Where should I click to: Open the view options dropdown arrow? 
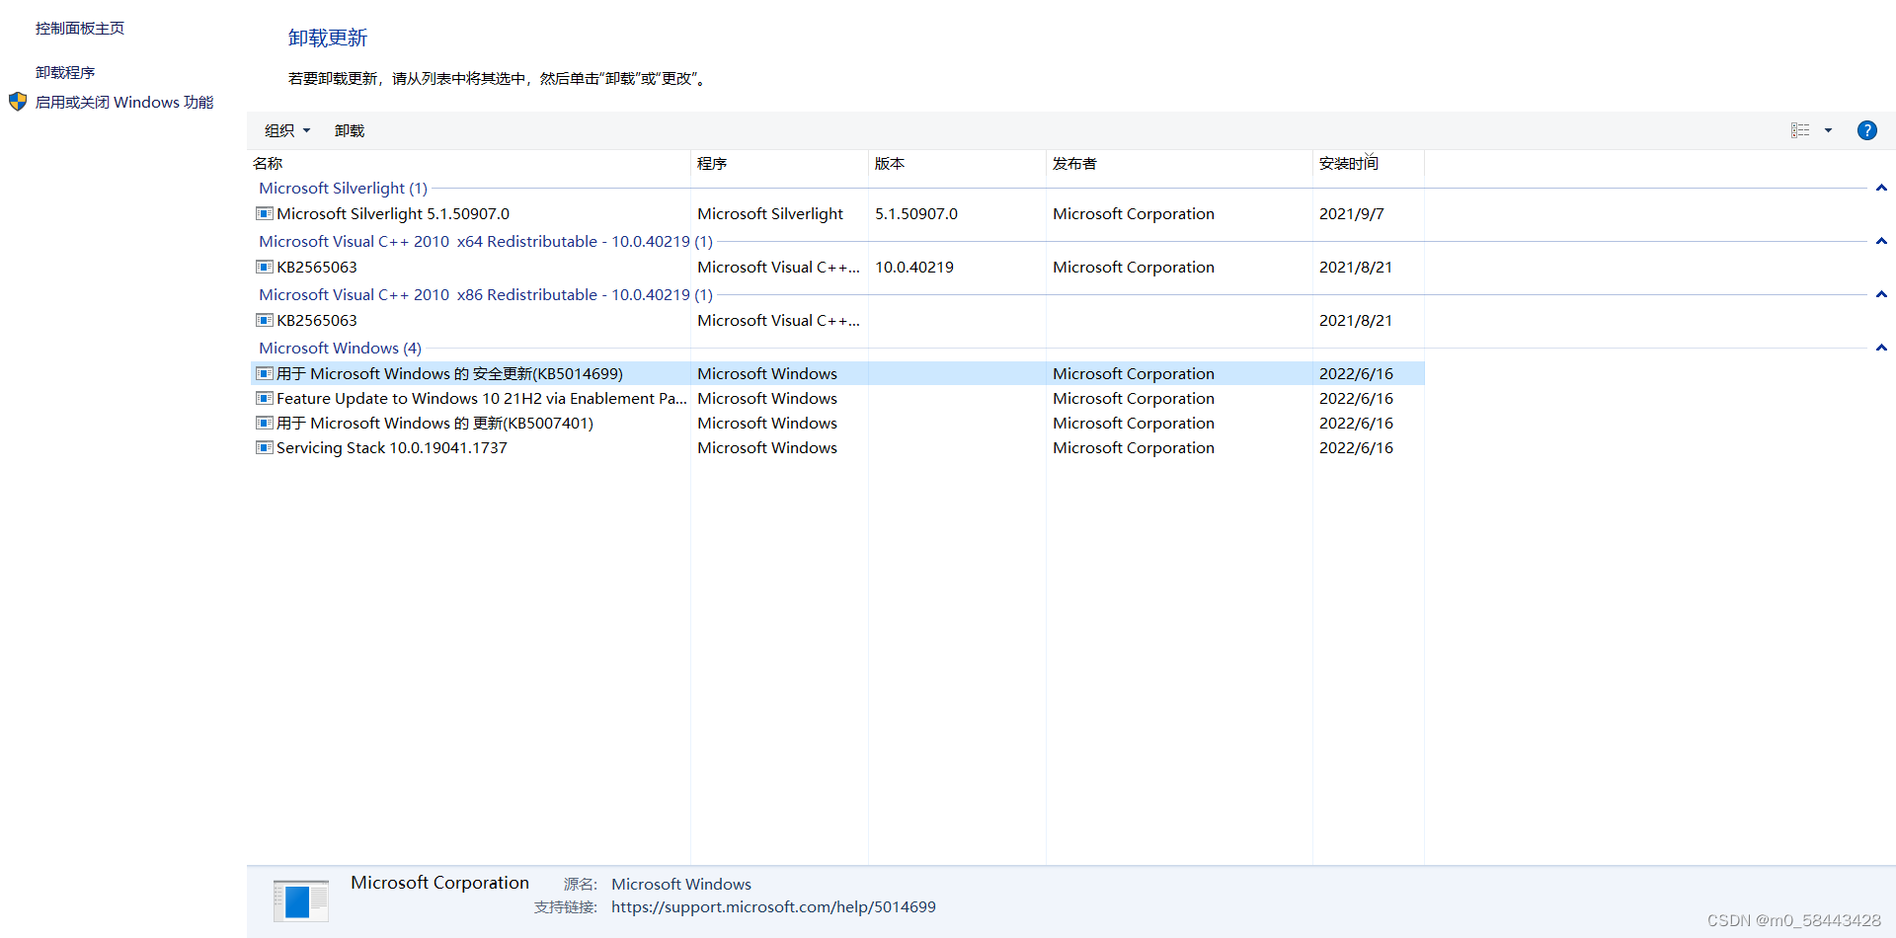click(x=1828, y=130)
